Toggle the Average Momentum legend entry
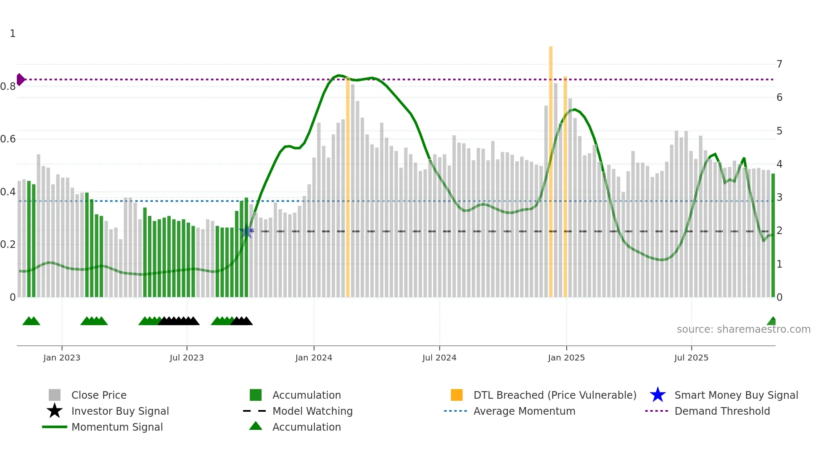The height and width of the screenshot is (463, 824). 524,411
